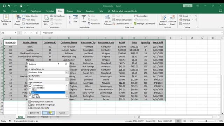The height and width of the screenshot is (126, 224).
Task: Open the New Query menu
Action: tap(18, 20)
